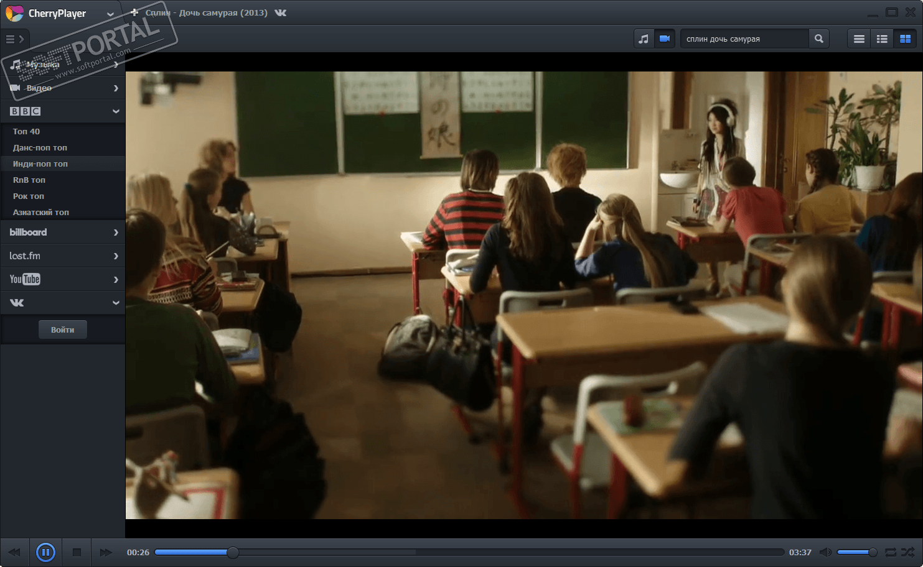Click the VK icon in the title bar
The image size is (923, 567).
[281, 12]
